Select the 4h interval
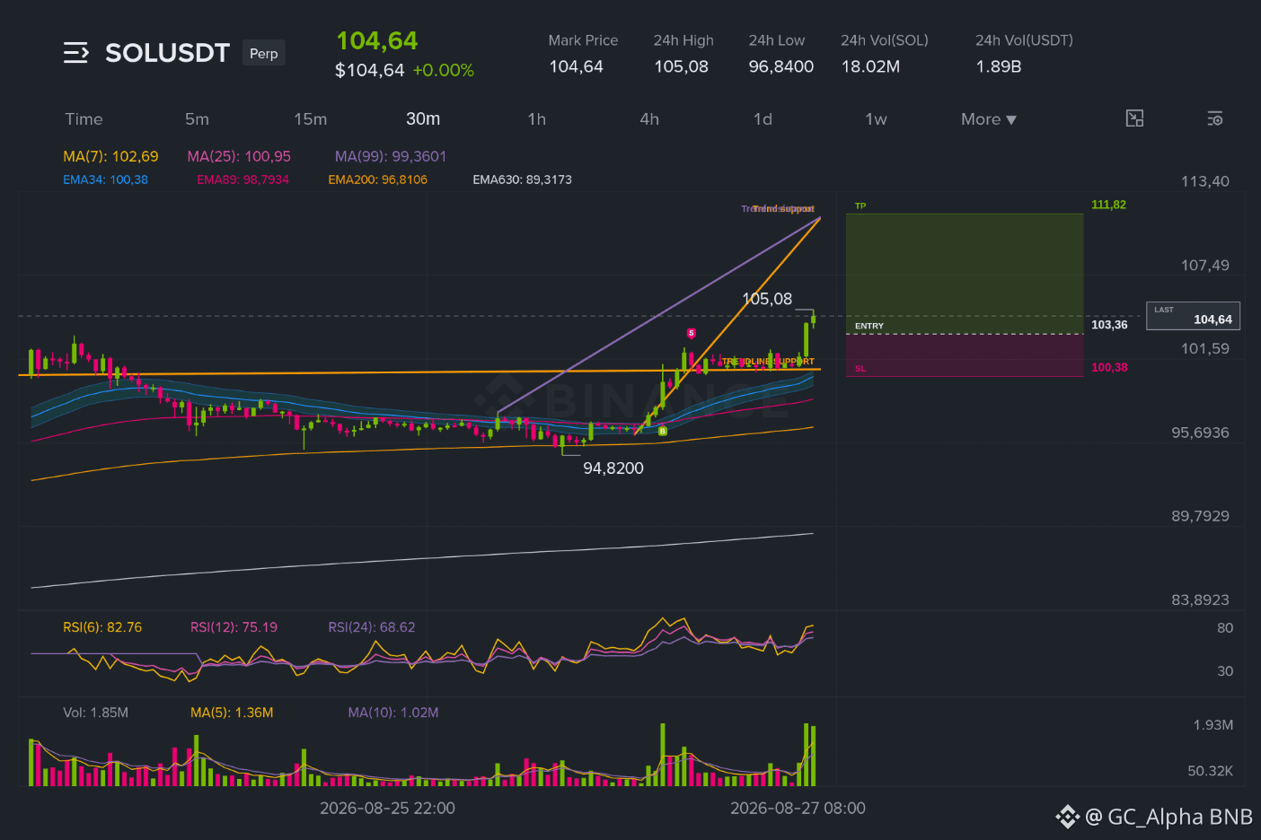The image size is (1261, 840). click(649, 119)
